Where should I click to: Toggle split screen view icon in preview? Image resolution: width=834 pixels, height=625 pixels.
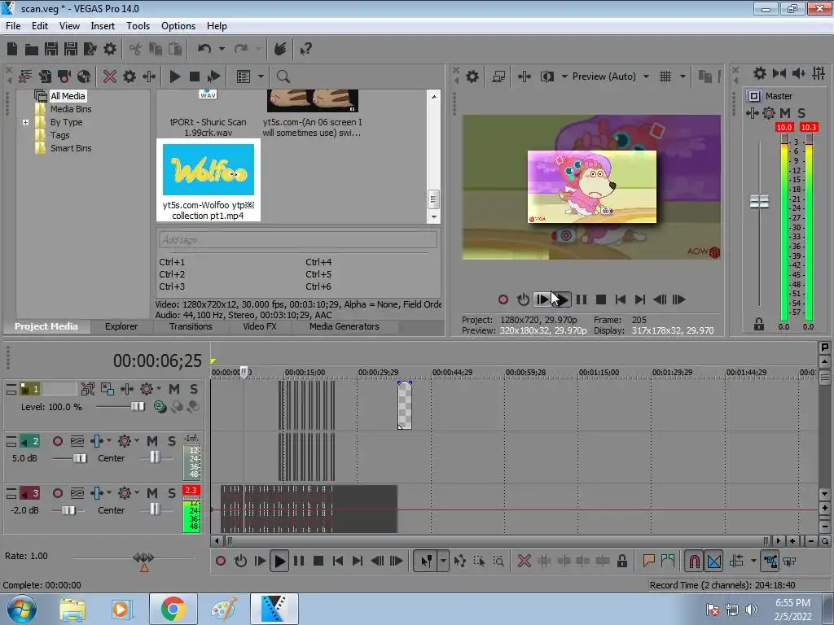click(546, 76)
